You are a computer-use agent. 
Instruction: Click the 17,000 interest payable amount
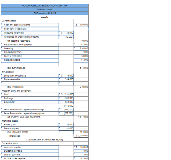click(81, 155)
